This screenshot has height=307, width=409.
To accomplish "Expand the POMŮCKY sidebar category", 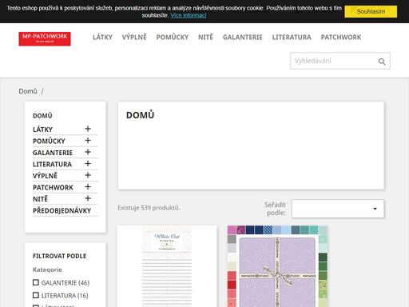I will 88,141.
